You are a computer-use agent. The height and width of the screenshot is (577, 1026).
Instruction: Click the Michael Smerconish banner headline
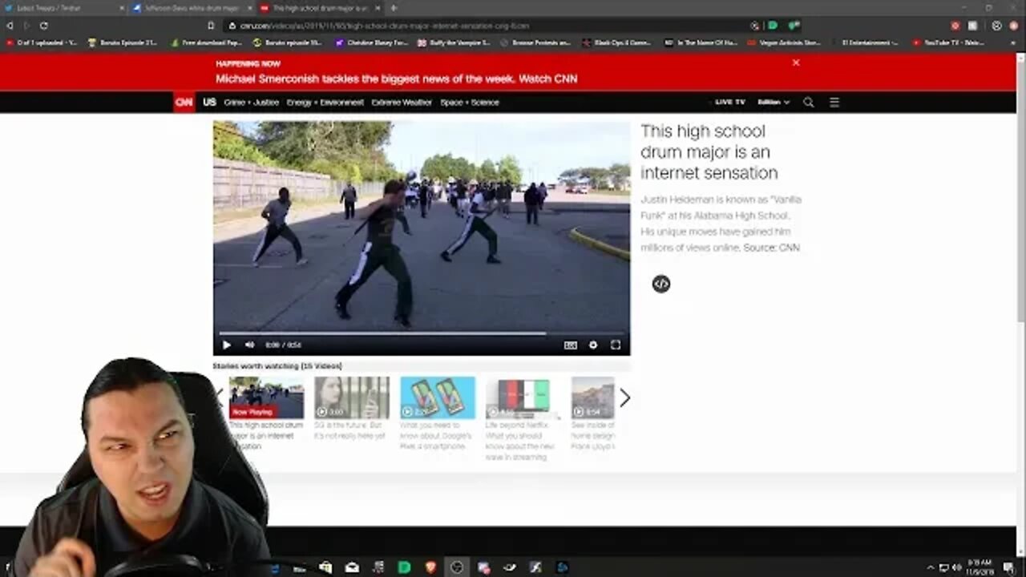point(396,79)
